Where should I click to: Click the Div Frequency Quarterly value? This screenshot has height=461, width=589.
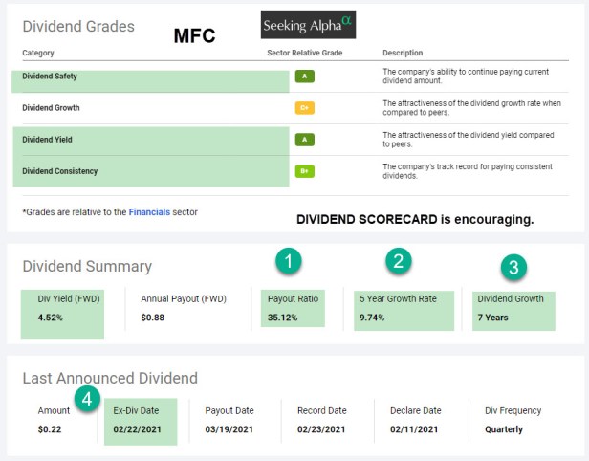pyautogui.click(x=504, y=429)
